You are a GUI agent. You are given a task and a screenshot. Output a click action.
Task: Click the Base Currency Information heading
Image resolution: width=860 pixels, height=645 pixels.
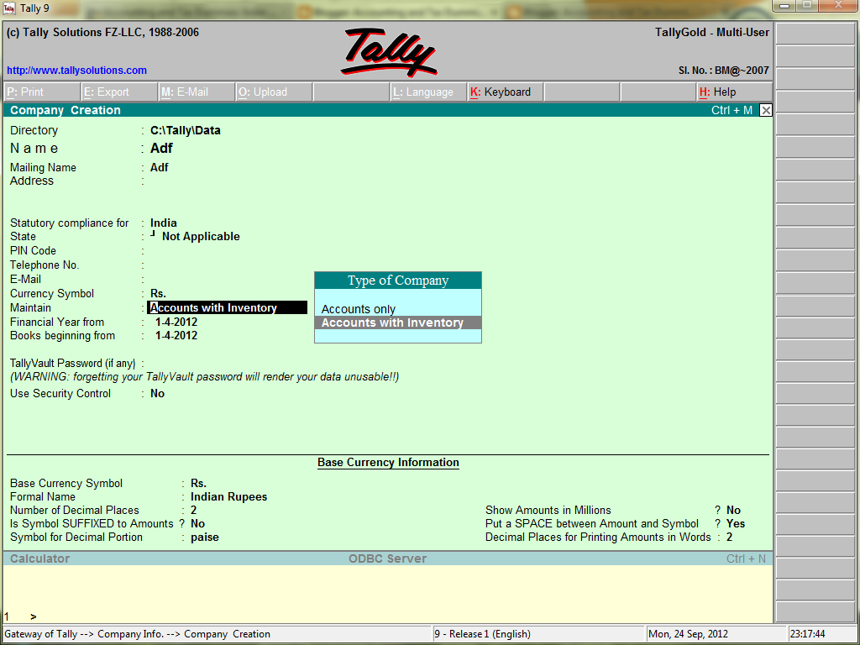(388, 463)
